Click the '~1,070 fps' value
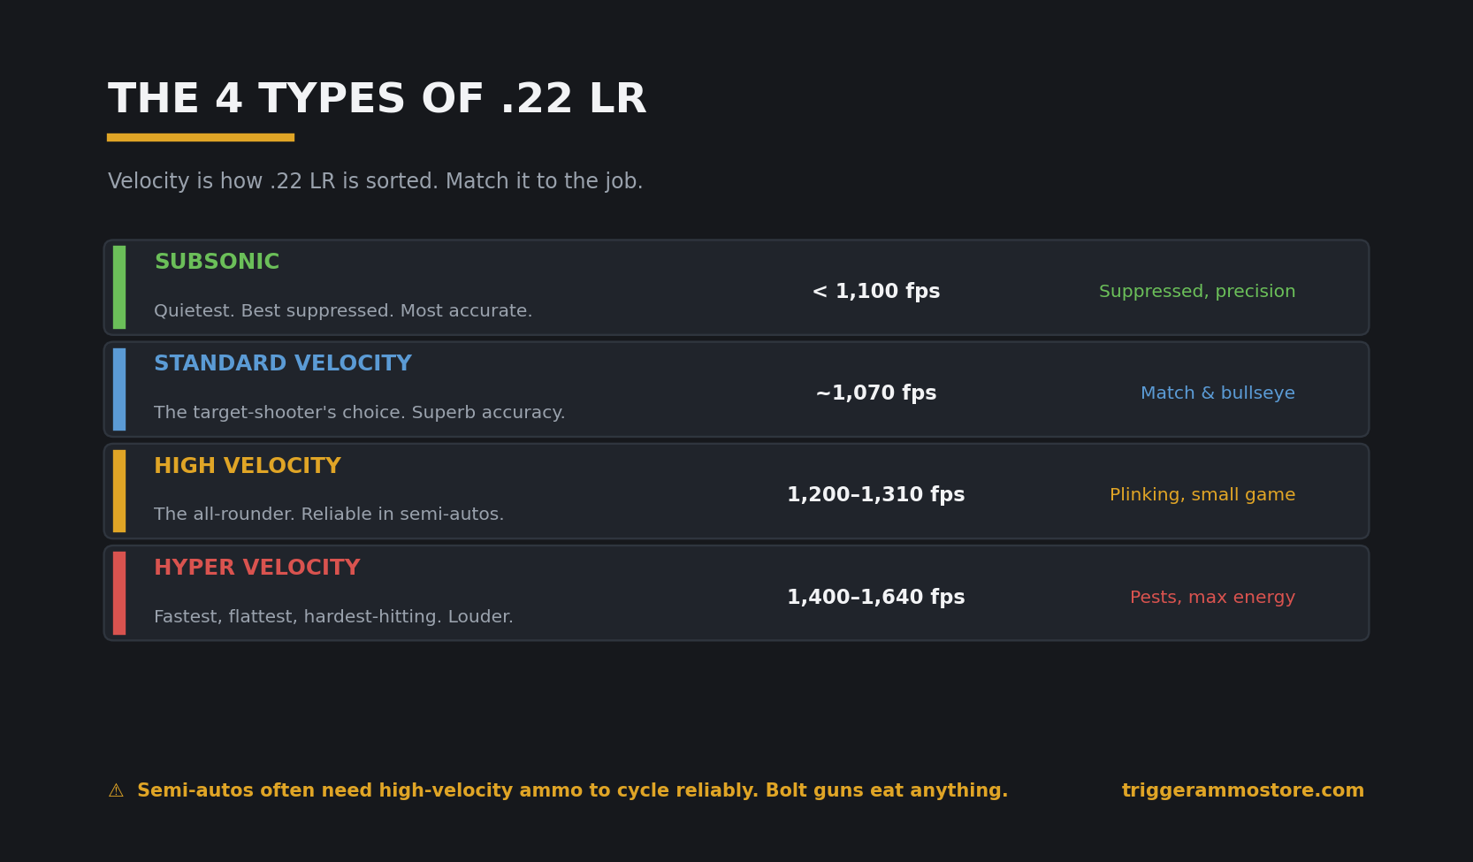The image size is (1473, 862). pos(876,393)
